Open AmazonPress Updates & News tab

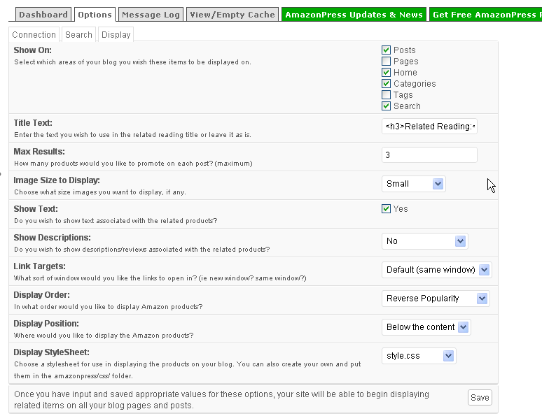pos(354,15)
